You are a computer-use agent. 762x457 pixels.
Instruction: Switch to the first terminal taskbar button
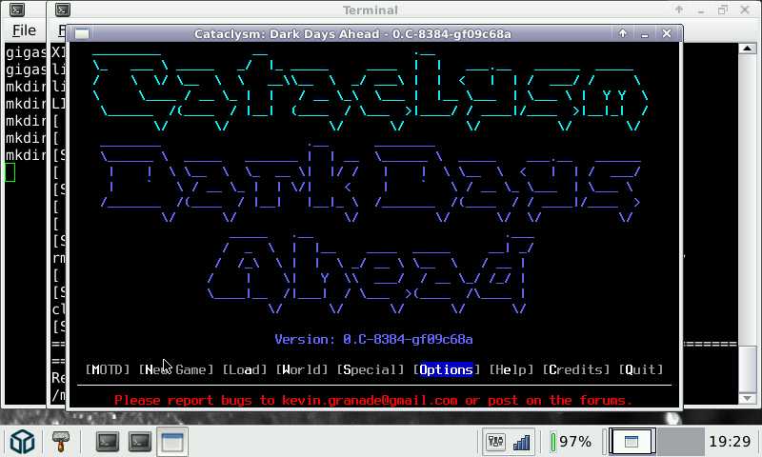108,442
